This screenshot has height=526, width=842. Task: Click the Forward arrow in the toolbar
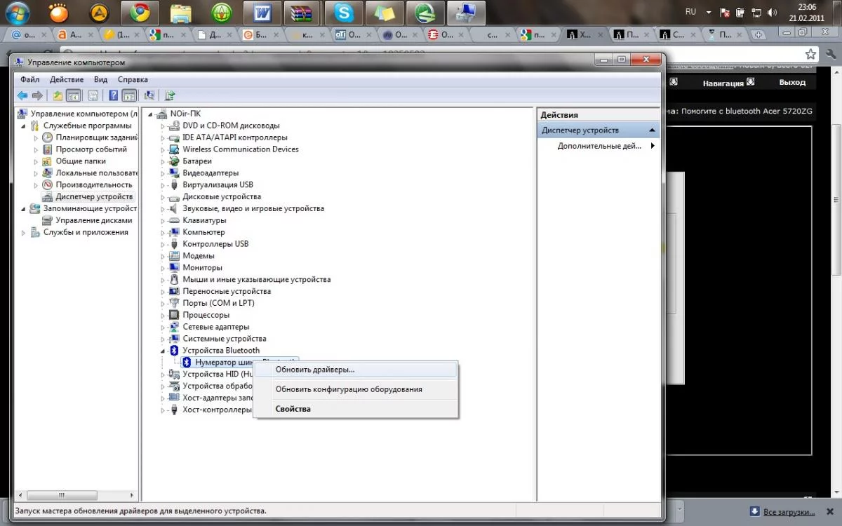click(37, 95)
